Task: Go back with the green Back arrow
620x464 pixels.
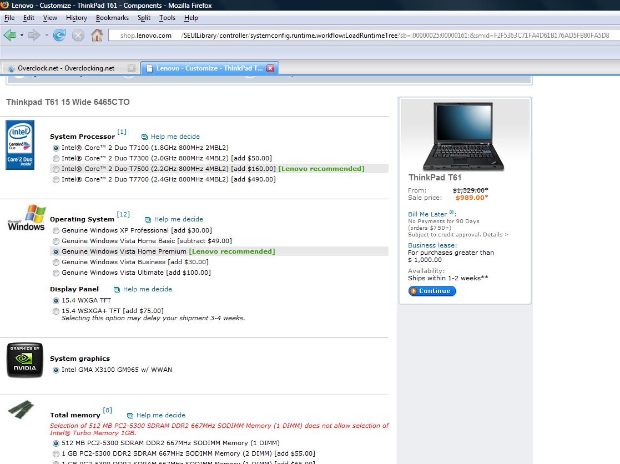Action: tap(9, 35)
